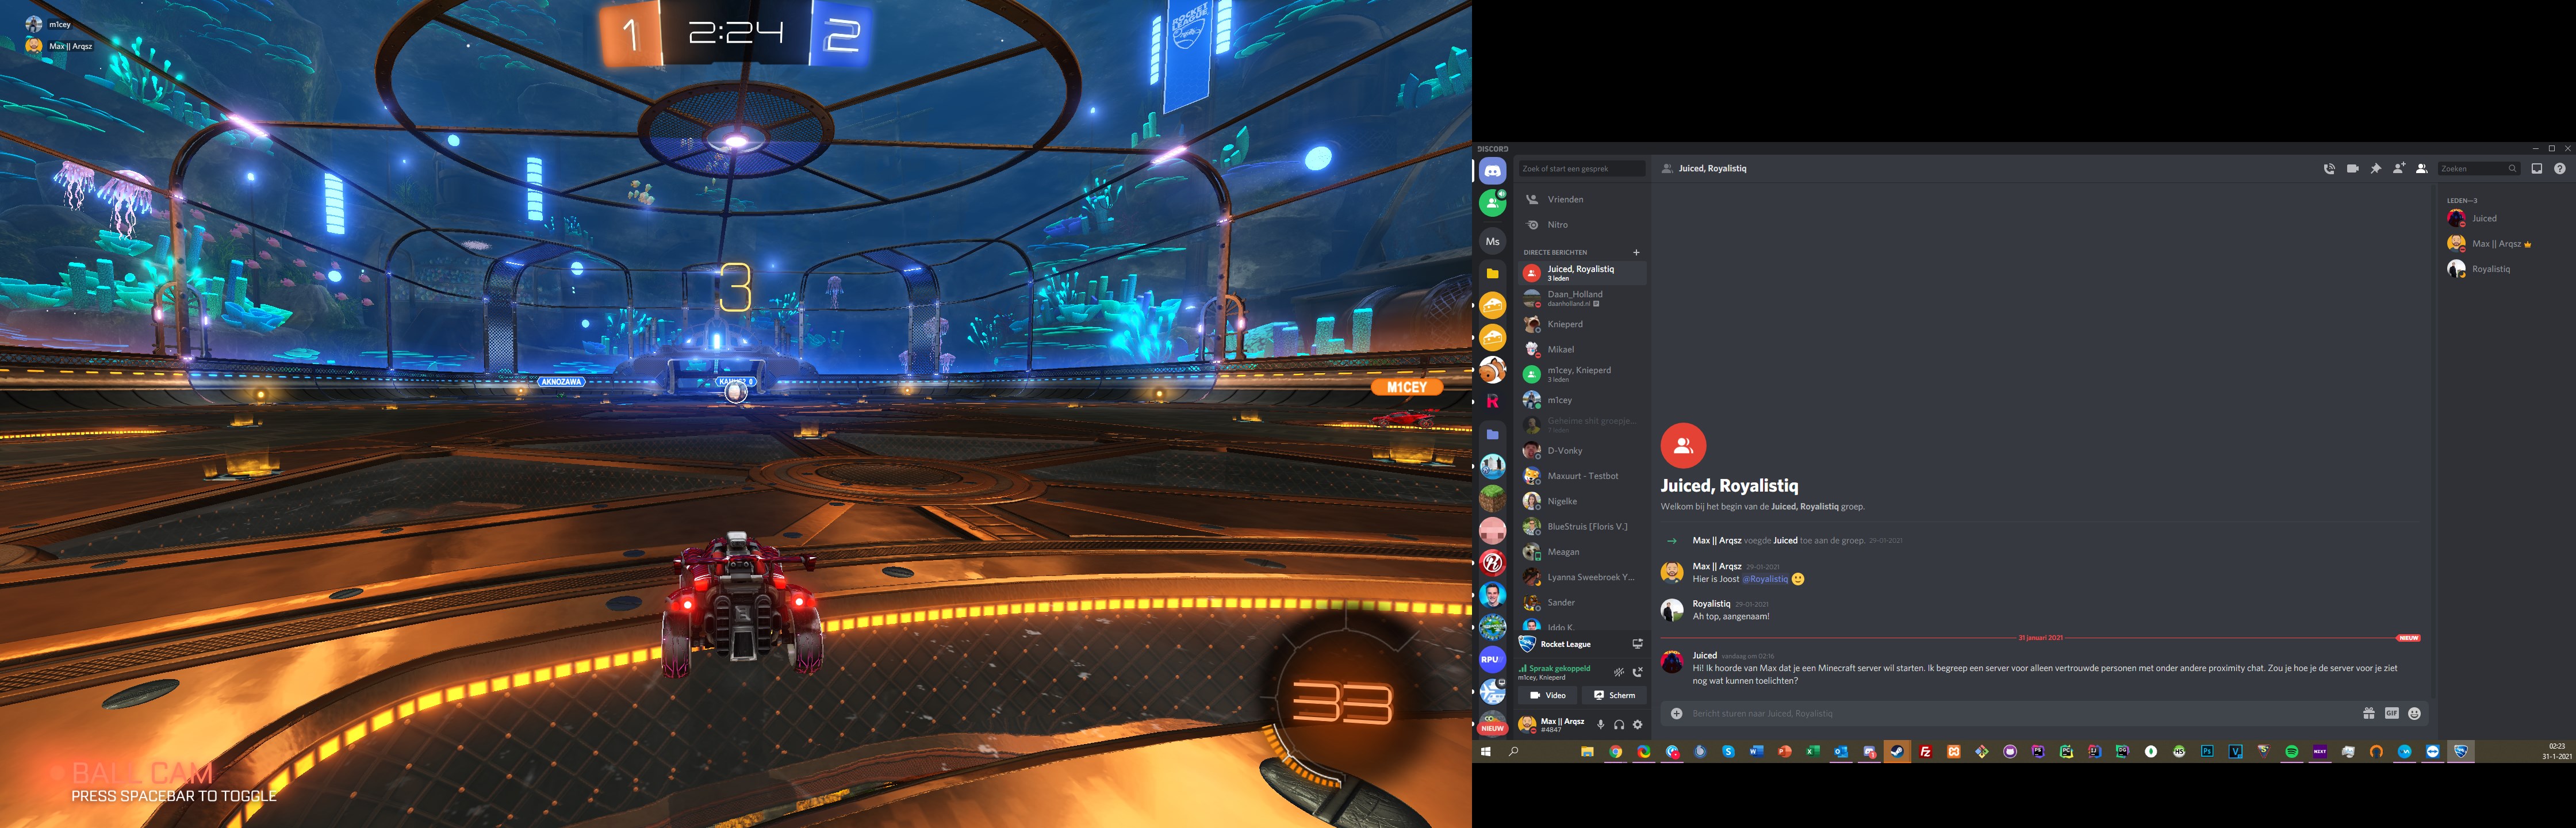Start a voice call in the group
The width and height of the screenshot is (2576, 828).
2329,169
